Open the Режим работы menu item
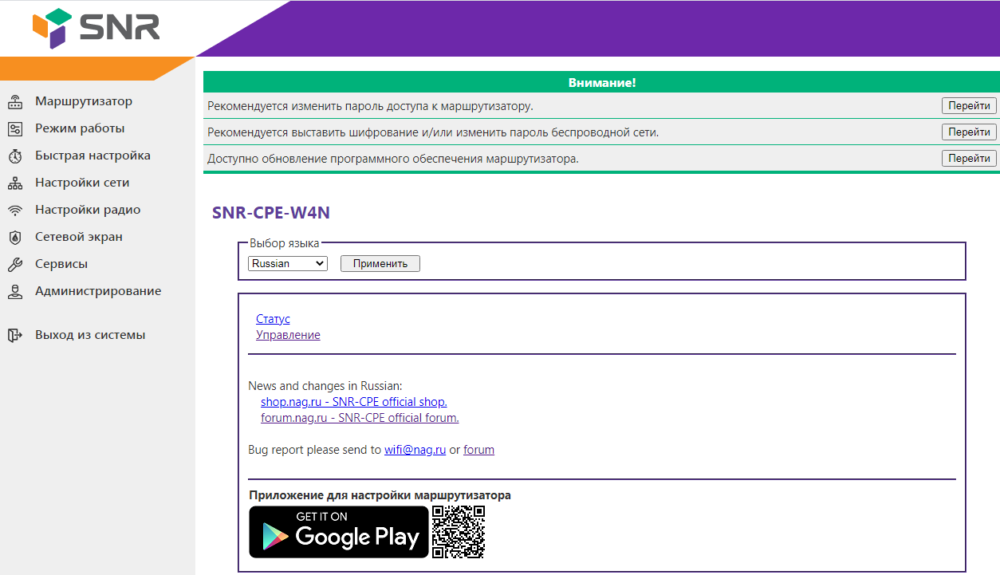The width and height of the screenshot is (1000, 575). point(80,128)
